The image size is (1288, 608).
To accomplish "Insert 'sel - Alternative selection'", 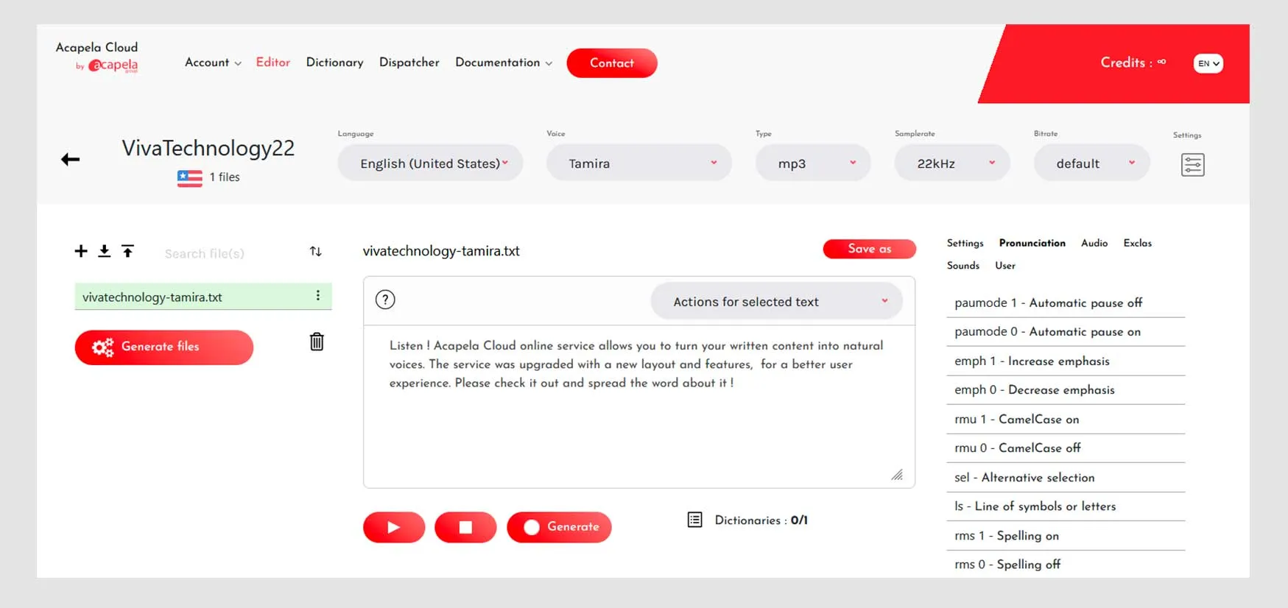I will (x=1066, y=477).
